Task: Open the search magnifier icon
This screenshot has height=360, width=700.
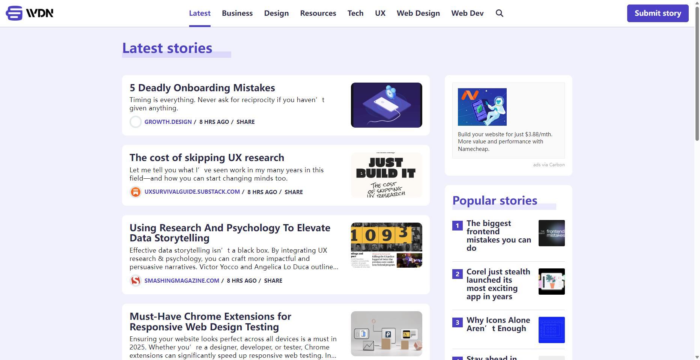Action: pyautogui.click(x=499, y=13)
